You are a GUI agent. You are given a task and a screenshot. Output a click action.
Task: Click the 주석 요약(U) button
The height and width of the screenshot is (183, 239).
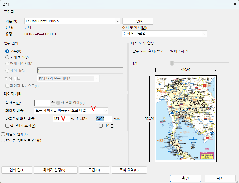pyautogui.click(x=129, y=170)
